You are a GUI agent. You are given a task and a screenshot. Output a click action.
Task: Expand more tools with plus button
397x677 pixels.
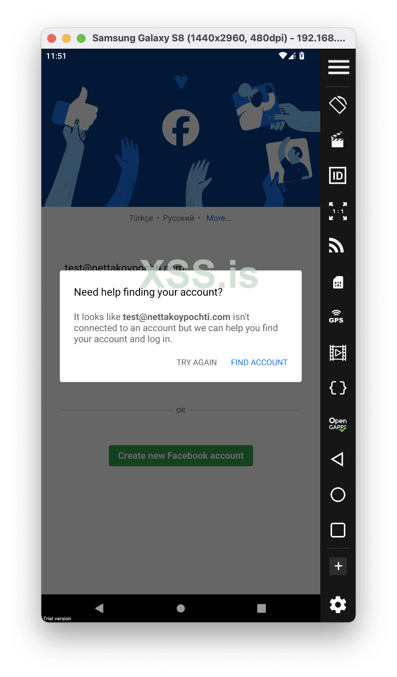(x=338, y=566)
